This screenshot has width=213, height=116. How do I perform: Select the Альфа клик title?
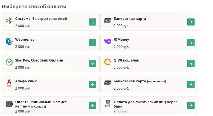(26, 81)
